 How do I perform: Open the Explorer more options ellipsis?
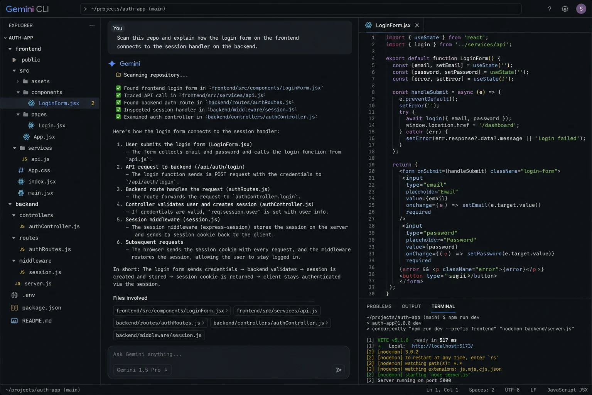tap(92, 25)
